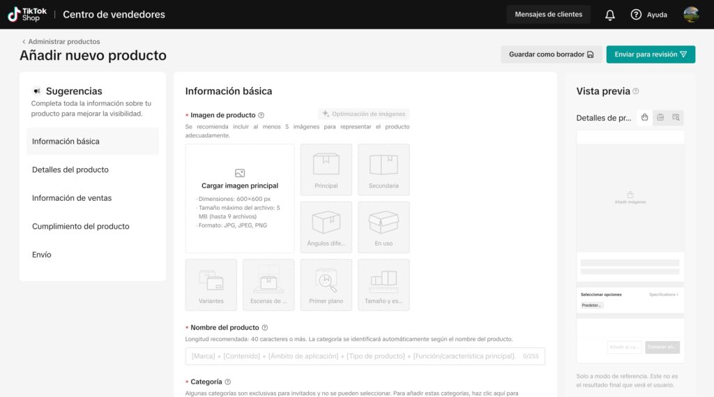The image size is (714, 397).
Task: Click info icon beside Vista previa
Action: 635,91
